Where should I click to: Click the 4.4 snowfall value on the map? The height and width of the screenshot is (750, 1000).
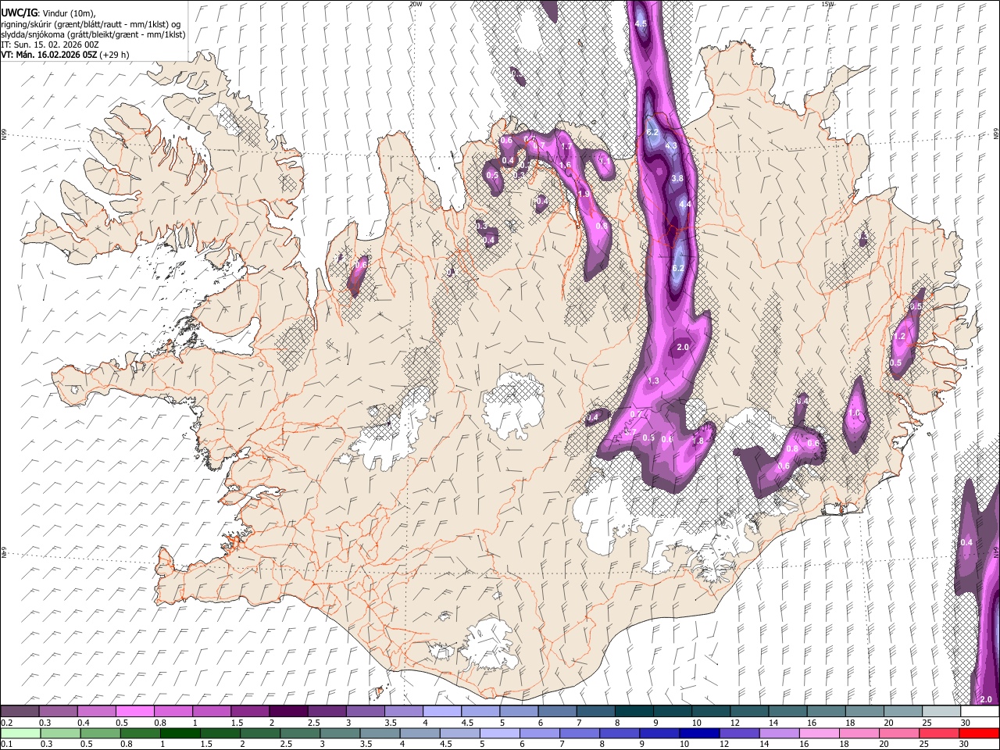coord(685,204)
